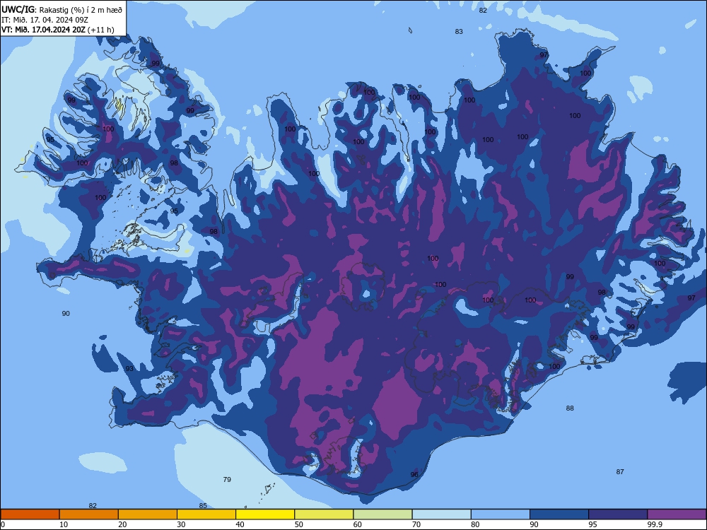Click the '85' humidity value on the map
This screenshot has height=530, width=707.
tap(203, 506)
